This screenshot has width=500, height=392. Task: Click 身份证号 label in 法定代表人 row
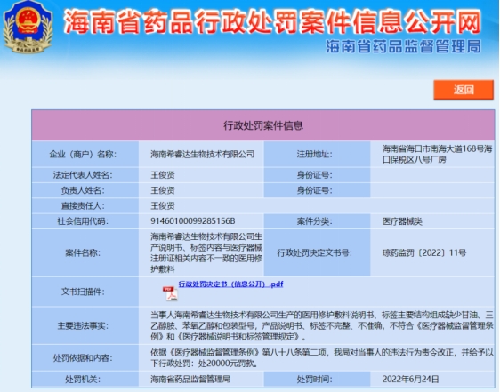(314, 175)
